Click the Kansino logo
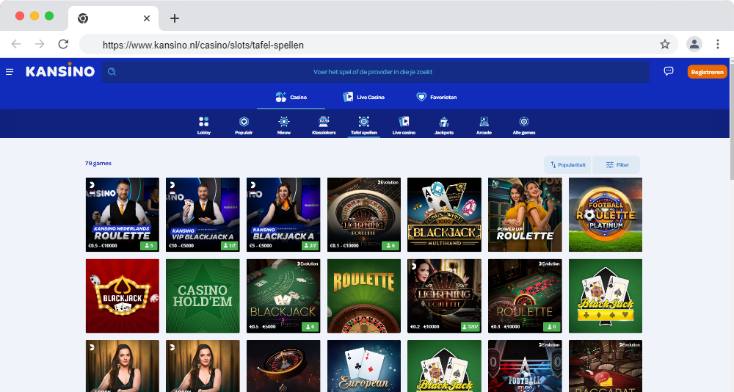The height and width of the screenshot is (392, 734). pyautogui.click(x=60, y=70)
